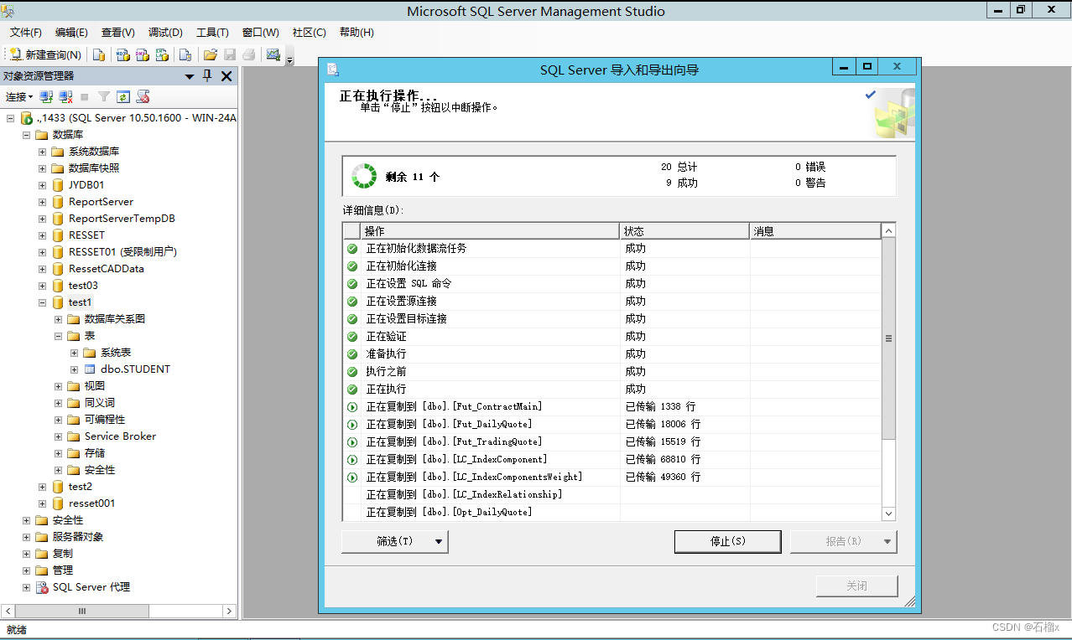Image resolution: width=1072 pixels, height=640 pixels.
Task: Open the 文件(F) menu
Action: (x=26, y=33)
